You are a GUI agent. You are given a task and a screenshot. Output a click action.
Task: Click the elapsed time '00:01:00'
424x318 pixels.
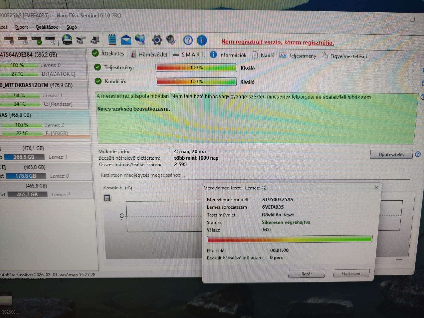[x=279, y=250]
